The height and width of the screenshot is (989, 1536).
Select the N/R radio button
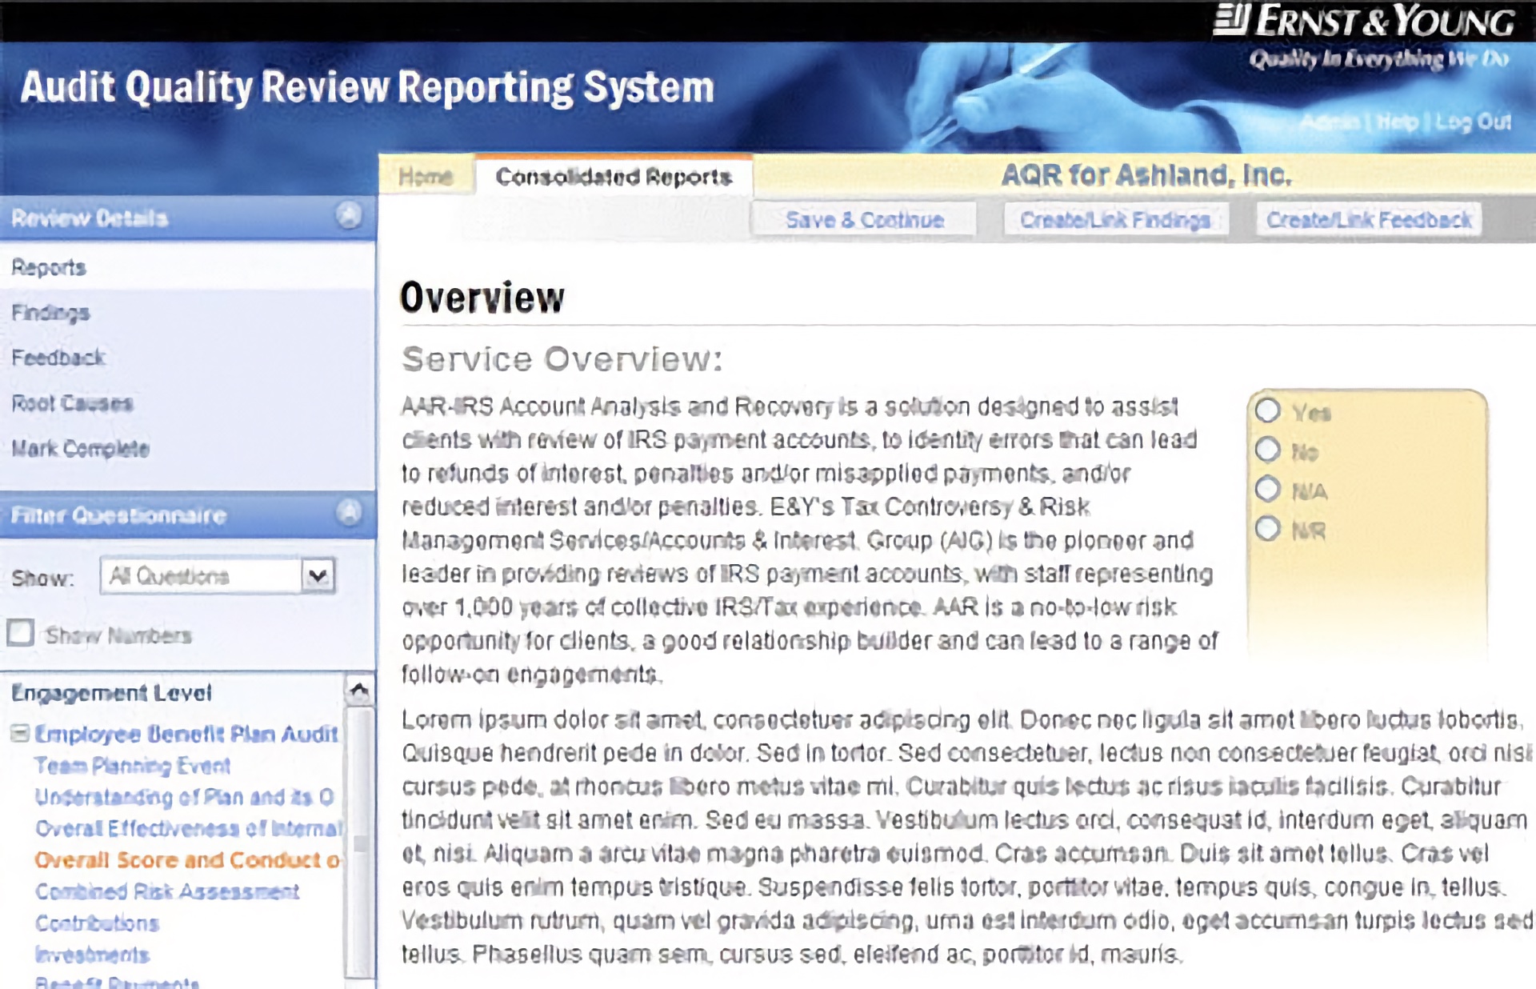(1267, 528)
